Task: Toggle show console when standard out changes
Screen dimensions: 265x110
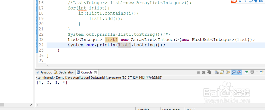Action: coord(233,72)
